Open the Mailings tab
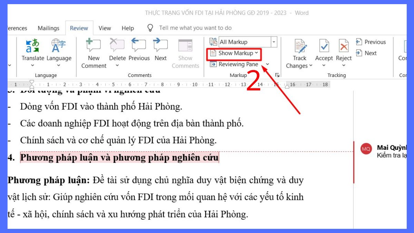Viewport: 414px width, 233px height. (x=48, y=28)
